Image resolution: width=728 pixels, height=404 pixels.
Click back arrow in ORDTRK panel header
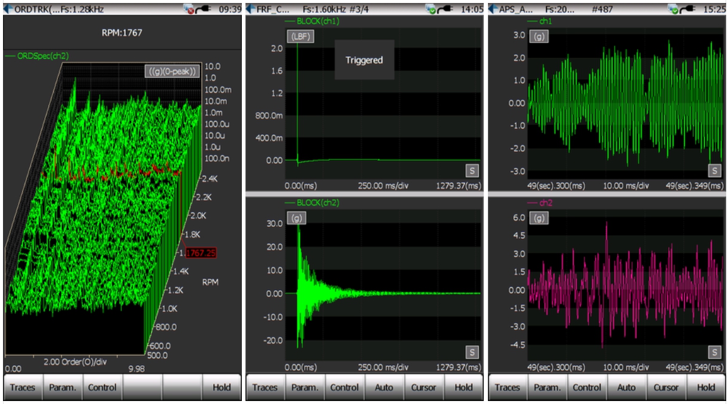(8, 9)
